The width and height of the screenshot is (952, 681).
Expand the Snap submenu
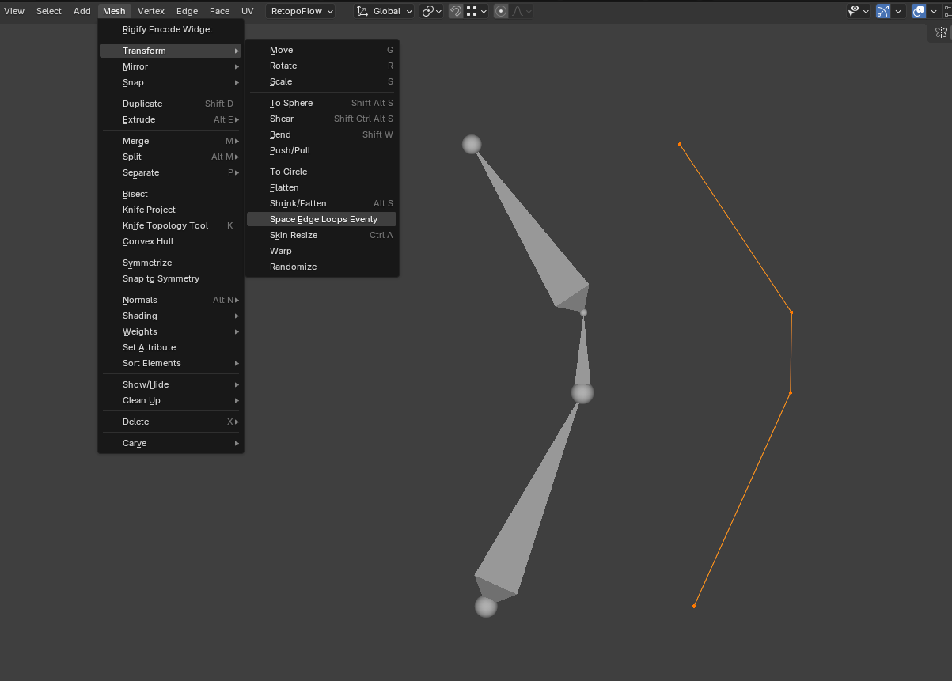point(170,82)
